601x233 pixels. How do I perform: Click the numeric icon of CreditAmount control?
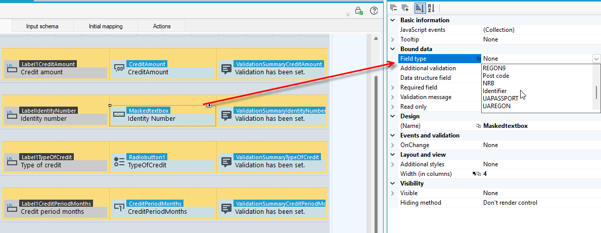119,68
